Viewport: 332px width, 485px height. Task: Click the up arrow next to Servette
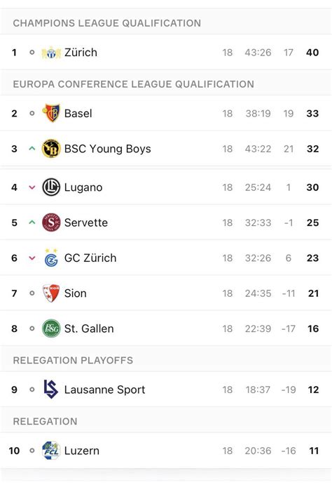pos(32,222)
